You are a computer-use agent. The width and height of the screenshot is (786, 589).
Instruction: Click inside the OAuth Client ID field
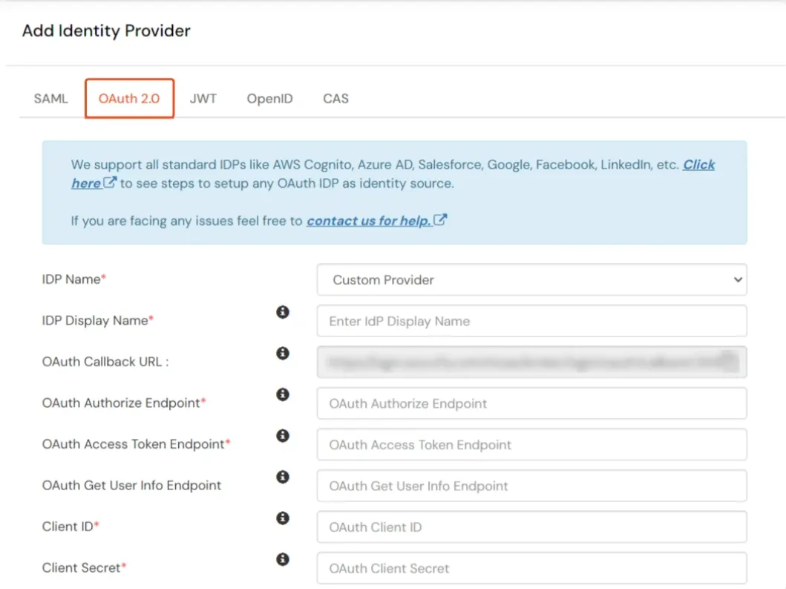pos(531,527)
